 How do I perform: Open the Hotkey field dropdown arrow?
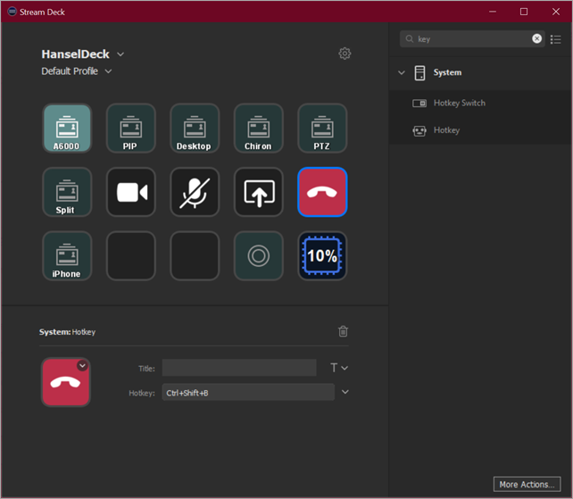pyautogui.click(x=345, y=392)
